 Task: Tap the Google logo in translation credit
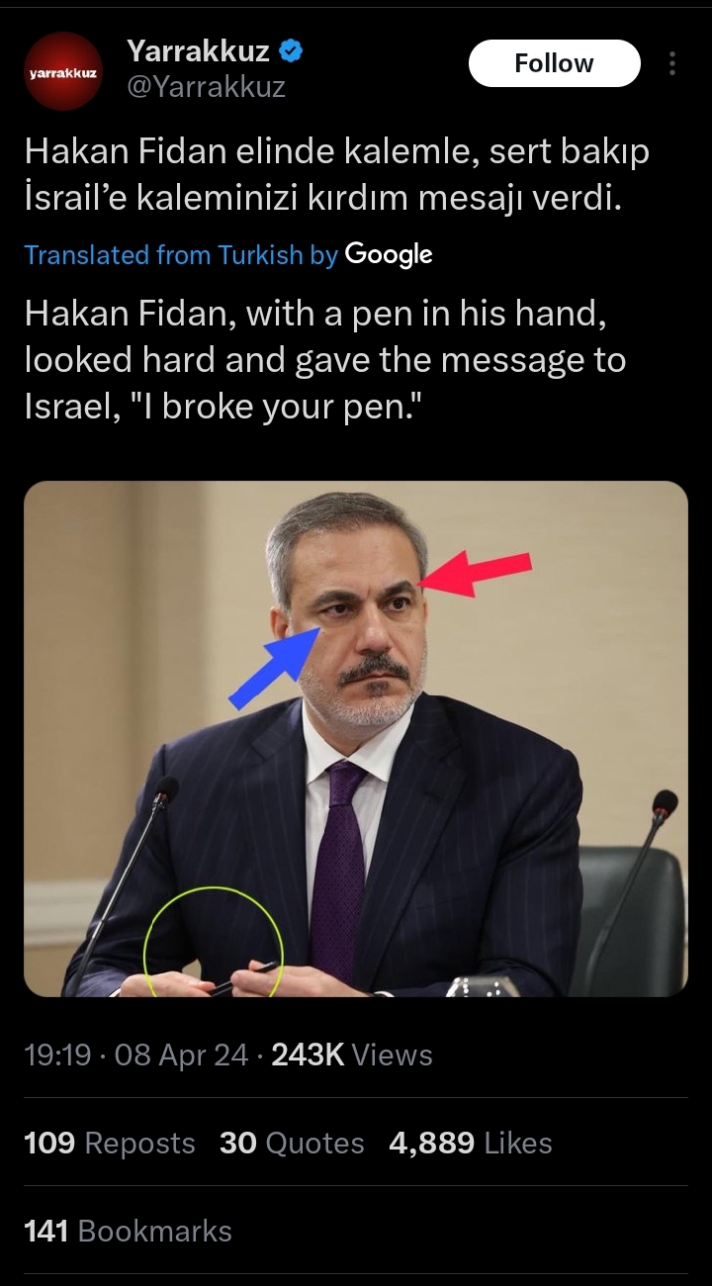coord(389,255)
